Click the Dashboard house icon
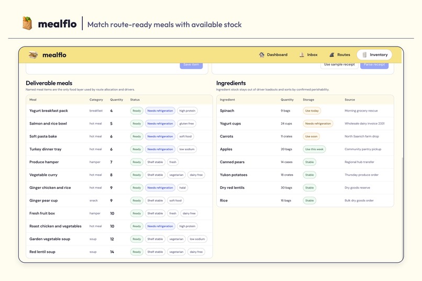This screenshot has height=281, width=422. click(x=261, y=54)
